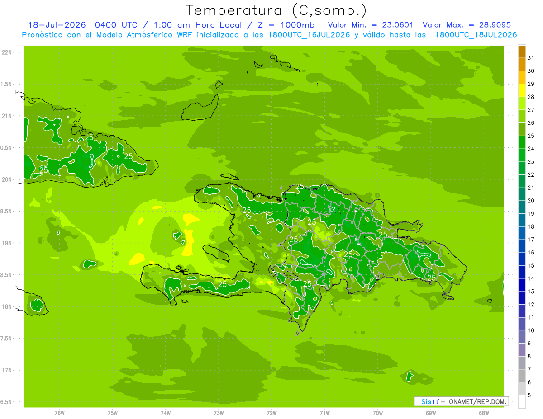
Task: Pick the dark orange swatch above 31
Action: 522,52
